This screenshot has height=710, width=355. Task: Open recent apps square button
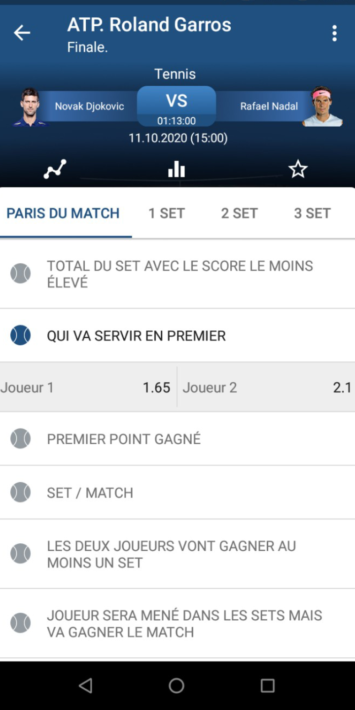[x=267, y=685]
